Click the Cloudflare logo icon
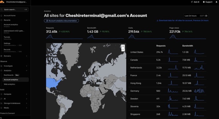 [x=2, y=2]
